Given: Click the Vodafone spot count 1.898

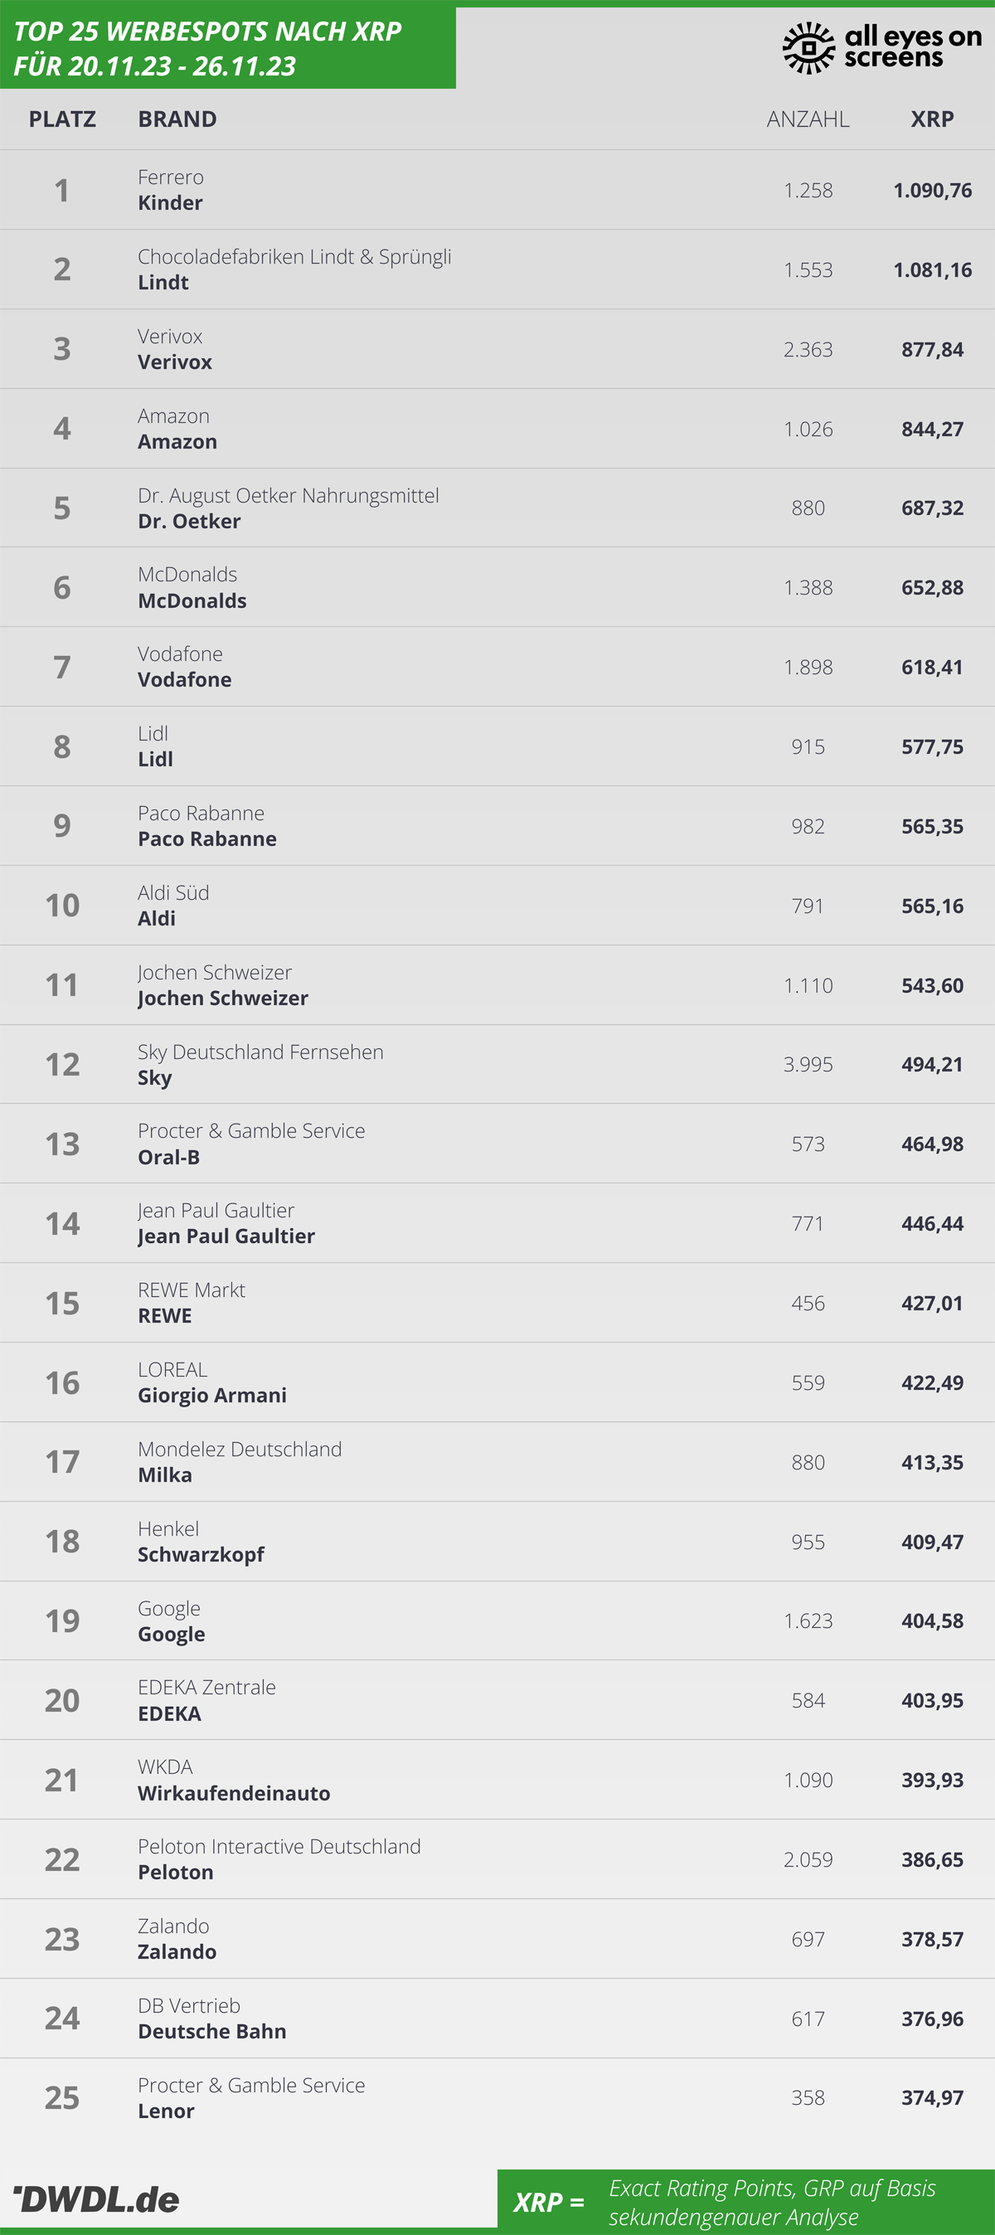Looking at the screenshot, I should 808,668.
